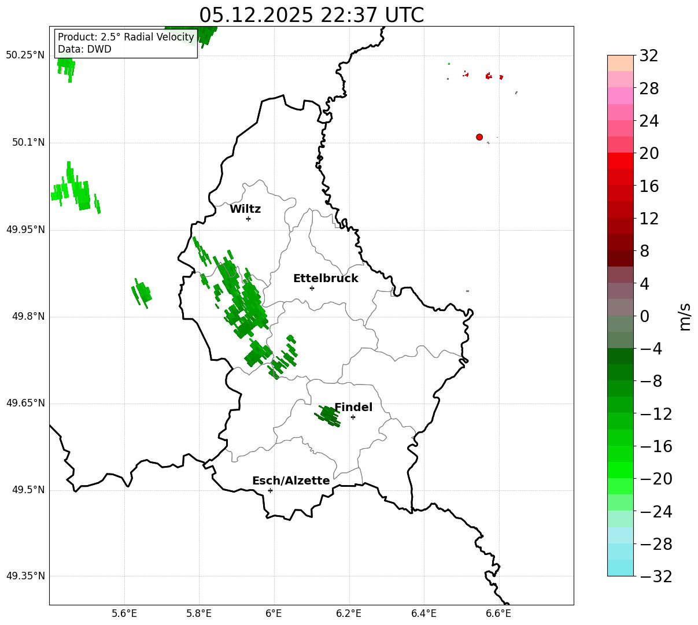The image size is (698, 625).
Task: Click the title 05.12.2025 22:37 UTC
Action: click(x=312, y=15)
